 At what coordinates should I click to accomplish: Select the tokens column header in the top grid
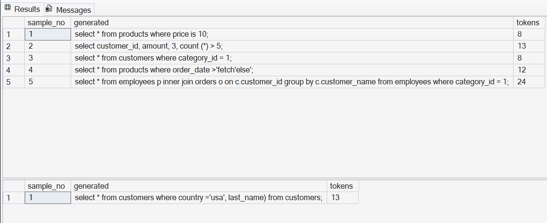[529, 23]
